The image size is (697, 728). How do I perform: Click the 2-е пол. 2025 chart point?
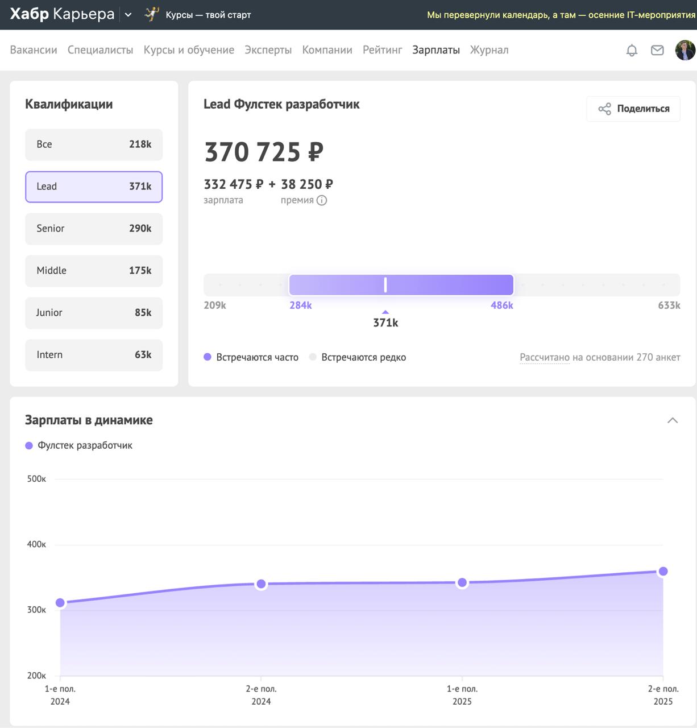point(663,572)
